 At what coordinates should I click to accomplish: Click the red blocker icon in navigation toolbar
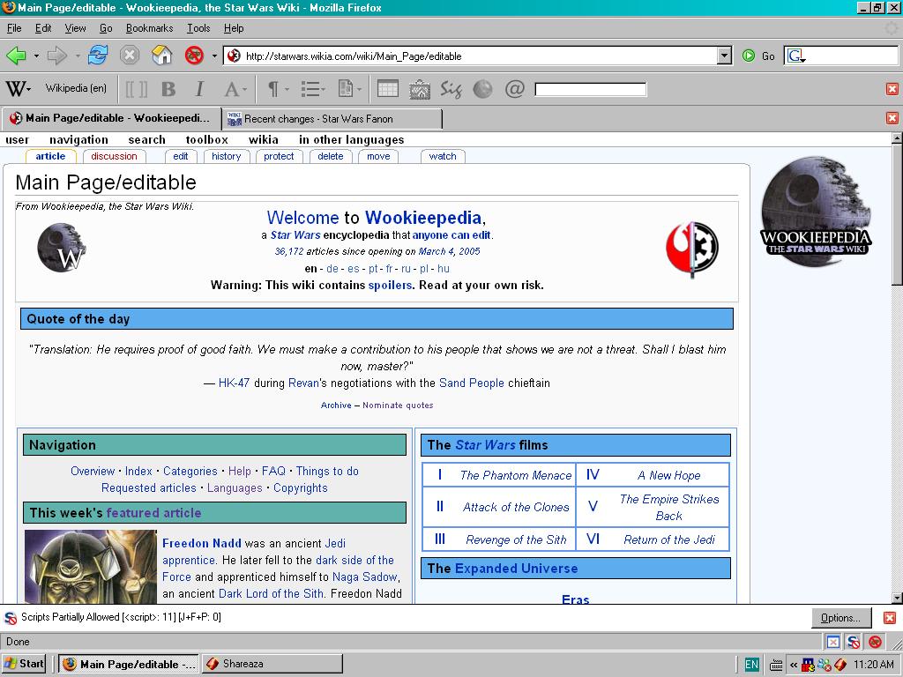pyautogui.click(x=194, y=56)
